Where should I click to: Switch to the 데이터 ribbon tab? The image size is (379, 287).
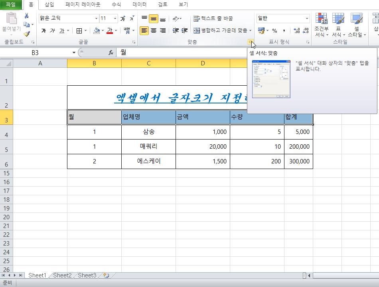tap(140, 4)
